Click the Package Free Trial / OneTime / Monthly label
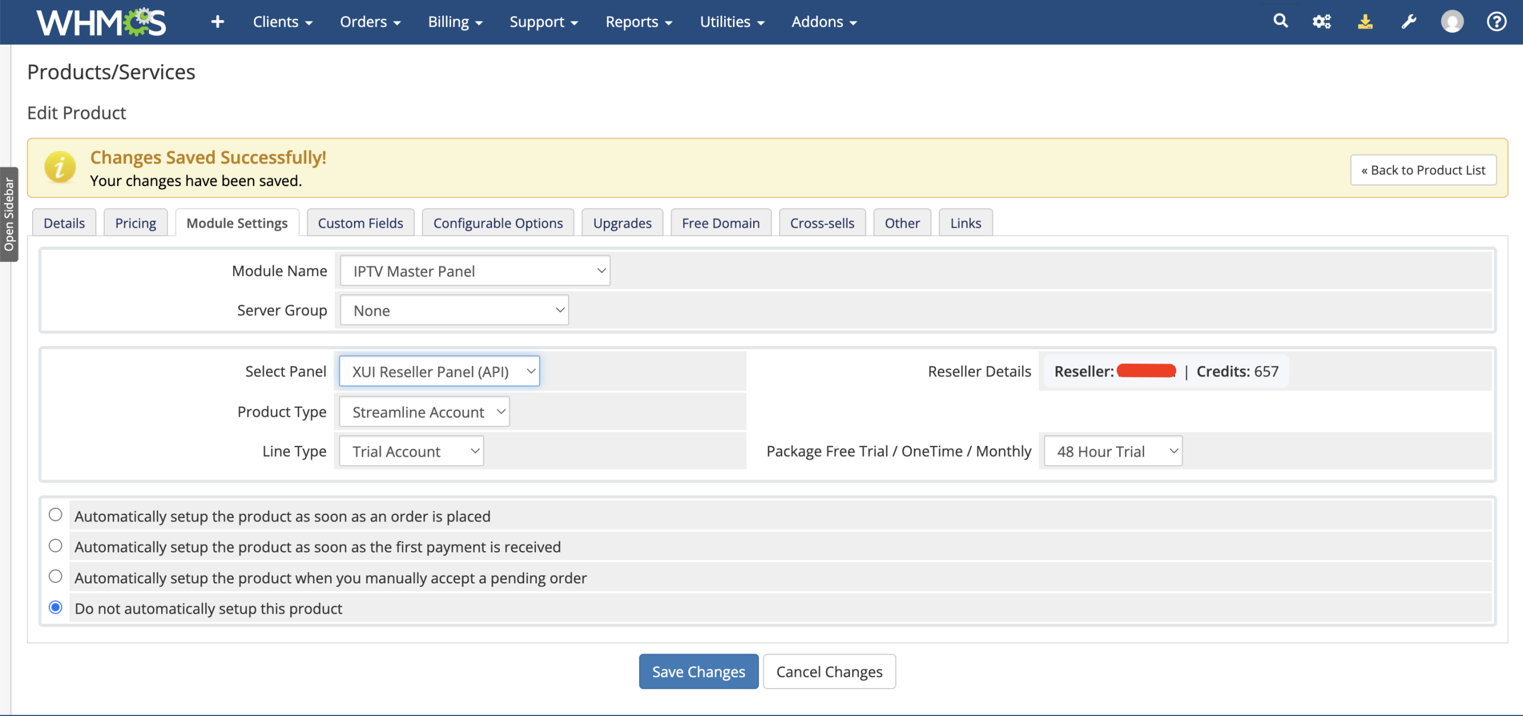The width and height of the screenshot is (1523, 716). pos(899,451)
